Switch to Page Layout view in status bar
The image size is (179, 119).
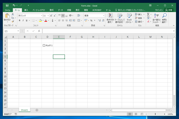(x=136, y=114)
